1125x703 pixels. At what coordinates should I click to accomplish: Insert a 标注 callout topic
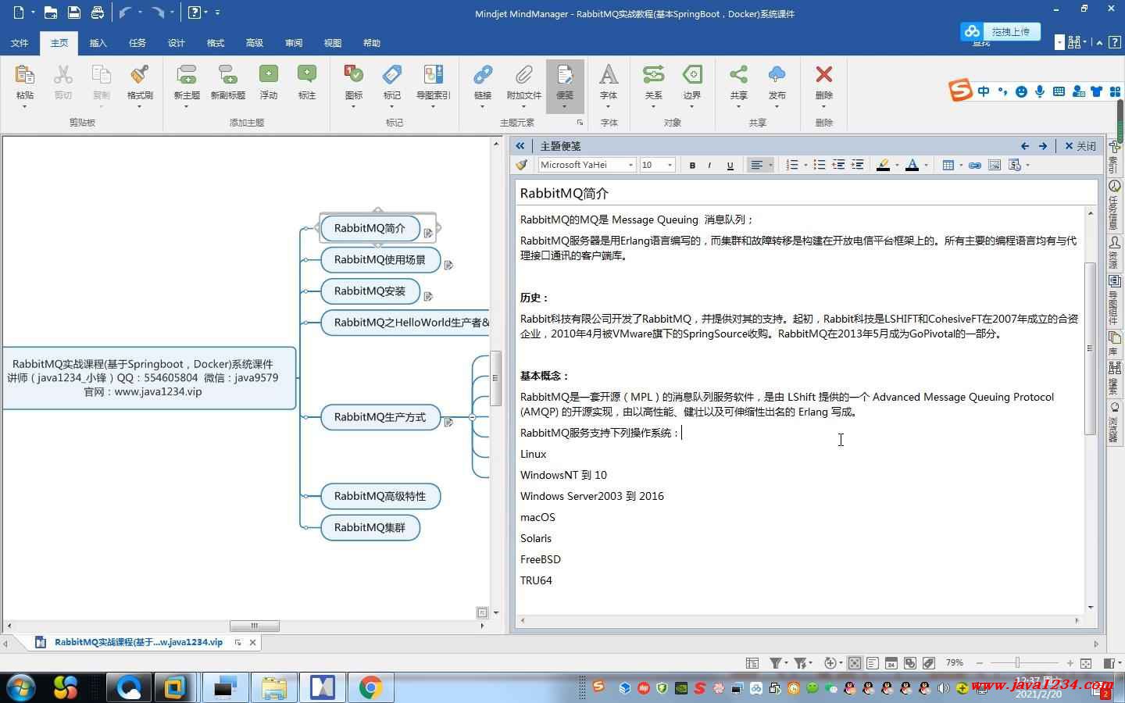307,82
